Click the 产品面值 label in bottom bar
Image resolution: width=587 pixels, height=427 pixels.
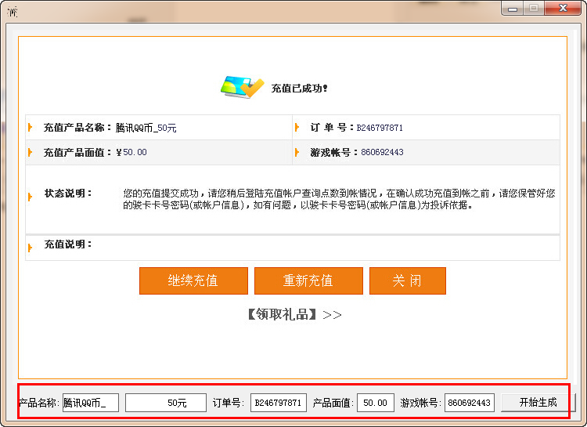pos(333,403)
